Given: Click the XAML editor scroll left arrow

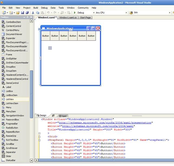Looking at the screenshot, I should click(x=36, y=160).
